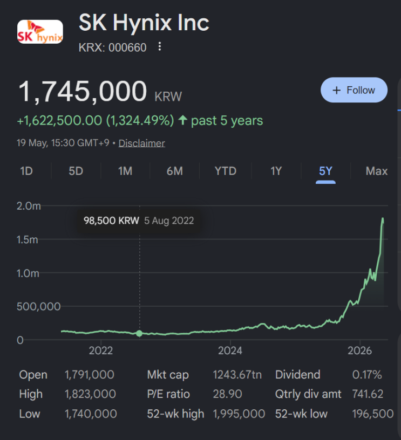The width and height of the screenshot is (401, 440).
Task: Click the 2022 x-axis label
Action: (x=101, y=350)
